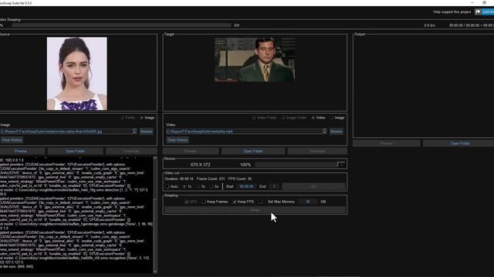
Task: Click the max memory GB value field
Action: click(307, 202)
